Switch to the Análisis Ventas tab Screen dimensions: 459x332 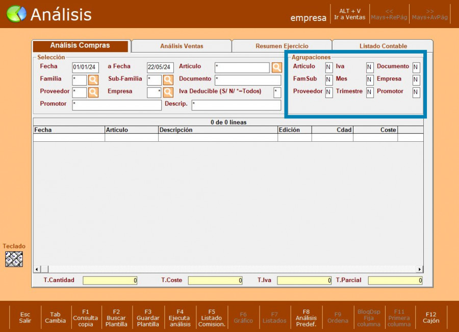(x=182, y=46)
